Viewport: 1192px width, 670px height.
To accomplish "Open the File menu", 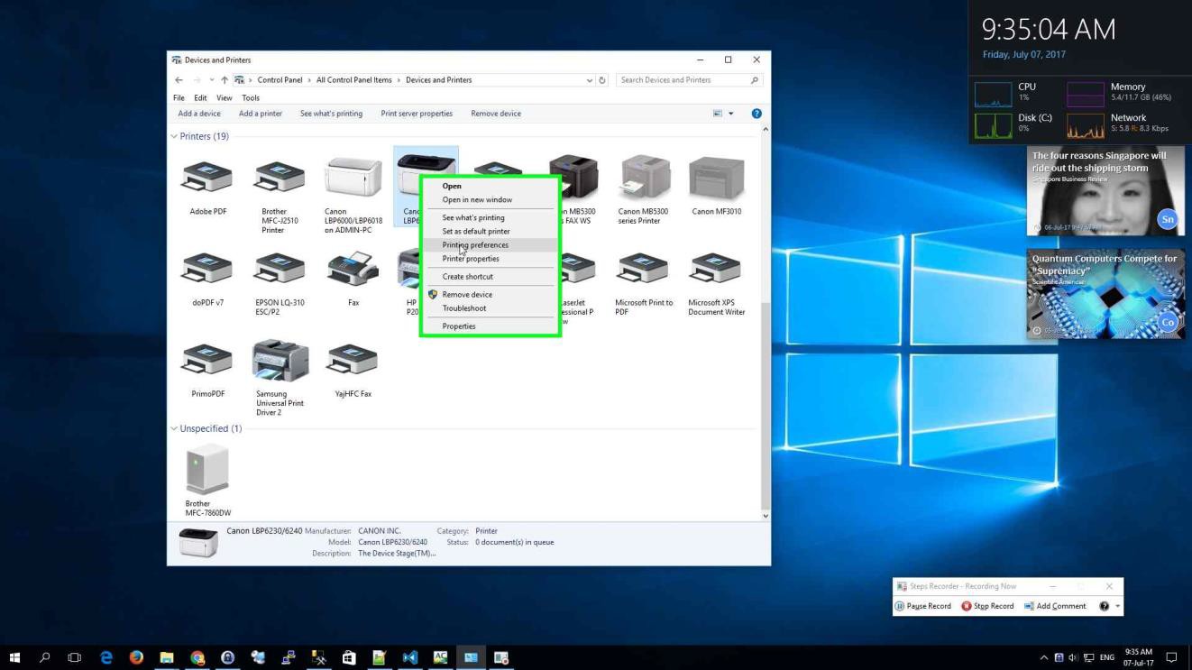I will tap(179, 98).
